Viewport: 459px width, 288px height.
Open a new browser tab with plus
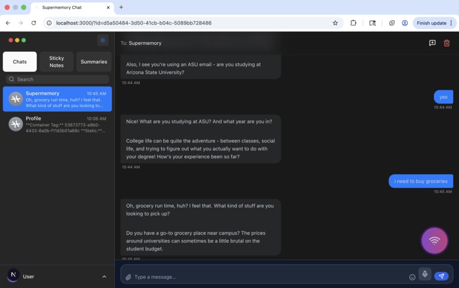coord(121,7)
